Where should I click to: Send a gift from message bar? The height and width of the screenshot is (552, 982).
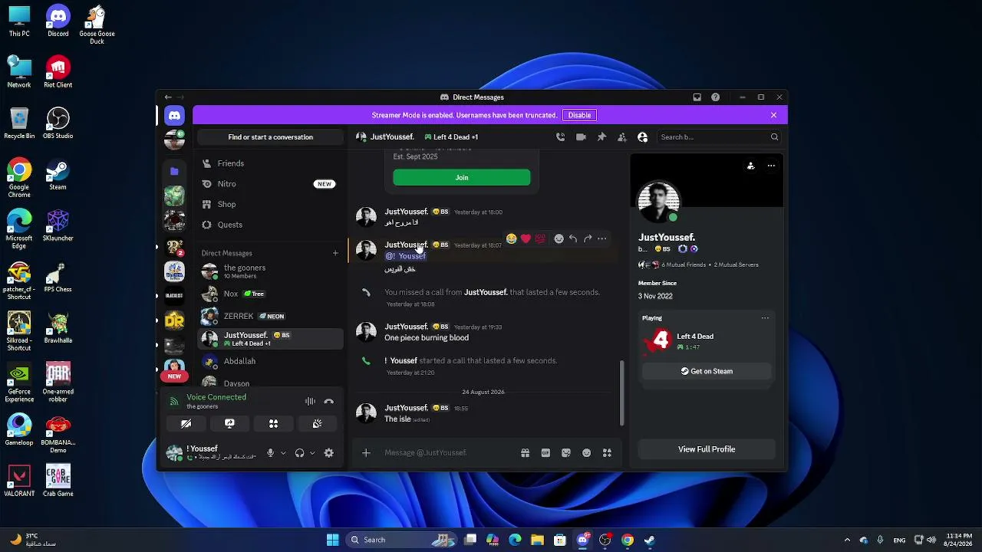[526, 453]
